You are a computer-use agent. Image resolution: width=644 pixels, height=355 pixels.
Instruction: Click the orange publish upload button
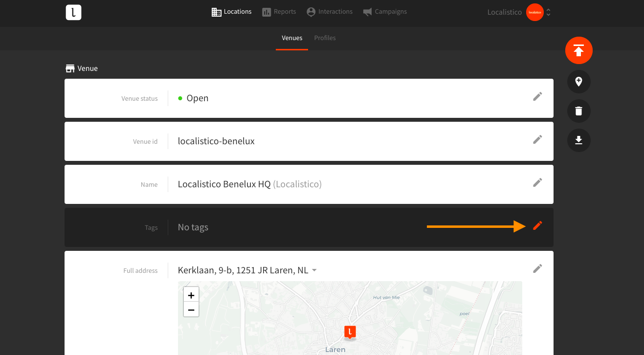[579, 50]
